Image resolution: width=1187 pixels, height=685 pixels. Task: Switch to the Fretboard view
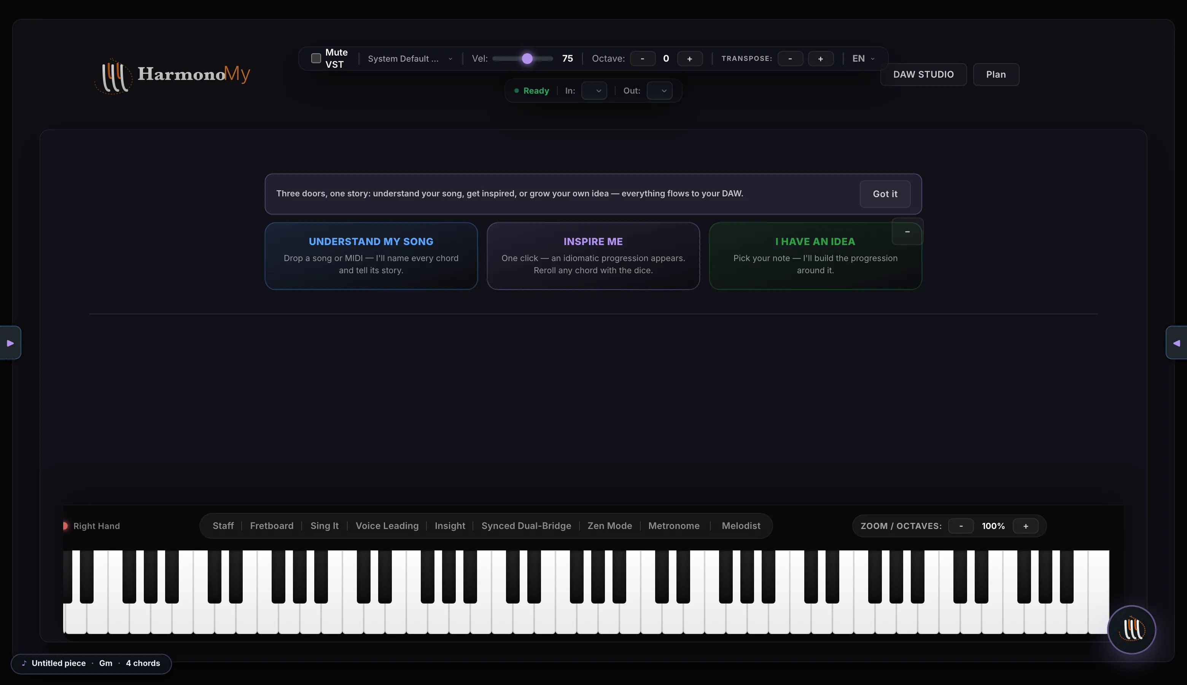(x=272, y=526)
